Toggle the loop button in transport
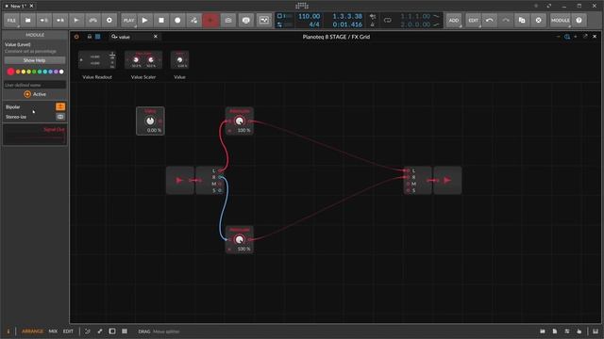Viewport: 604px width, 339px height. click(x=388, y=21)
